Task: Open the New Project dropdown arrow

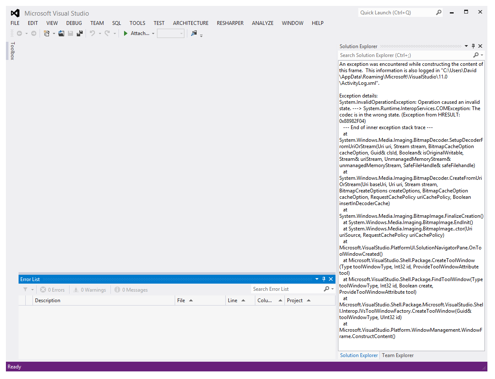Action: pyautogui.click(x=54, y=33)
